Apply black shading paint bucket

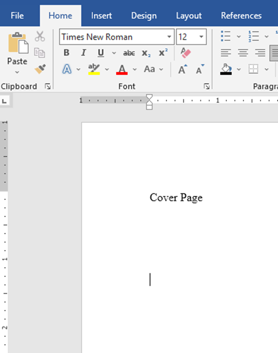click(x=226, y=69)
